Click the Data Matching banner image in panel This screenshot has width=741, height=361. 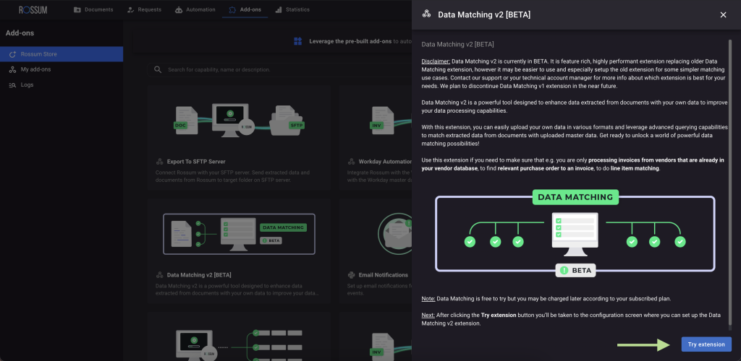[x=575, y=232]
